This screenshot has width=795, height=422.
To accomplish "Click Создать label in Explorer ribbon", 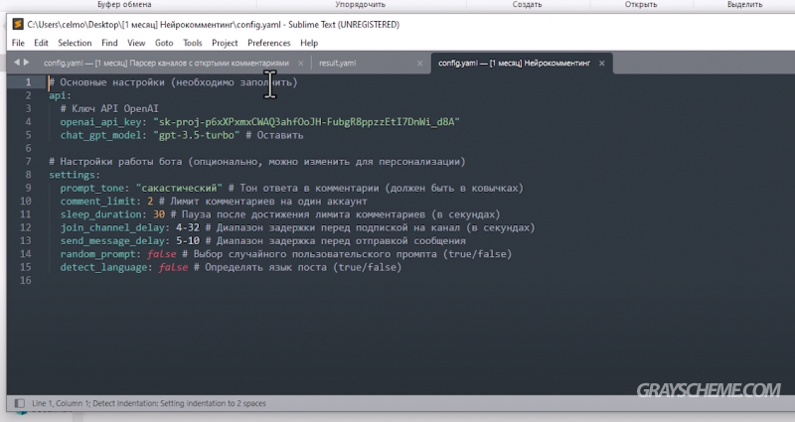I will coord(528,5).
